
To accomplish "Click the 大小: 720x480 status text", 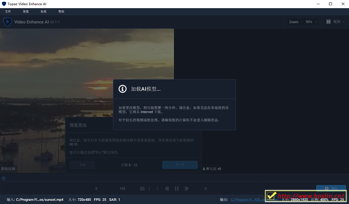I will pyautogui.click(x=80, y=200).
